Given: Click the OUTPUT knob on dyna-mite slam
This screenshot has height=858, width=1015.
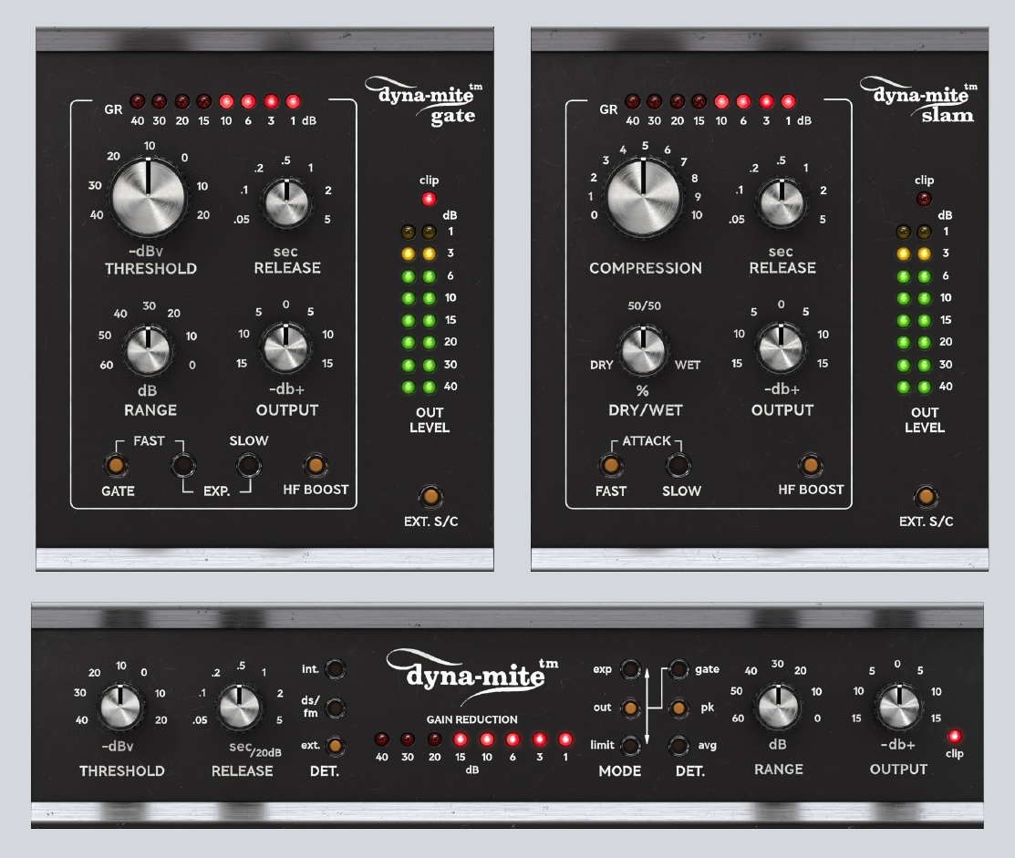Looking at the screenshot, I should pos(781,348).
